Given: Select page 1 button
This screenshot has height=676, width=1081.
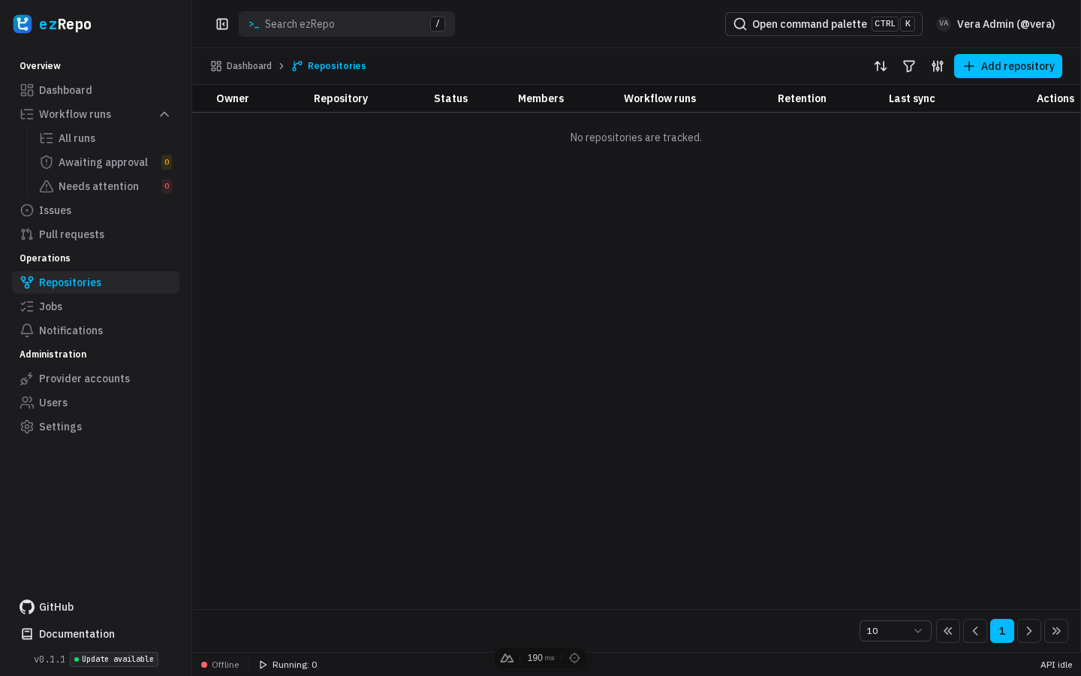Looking at the screenshot, I should 1002,631.
